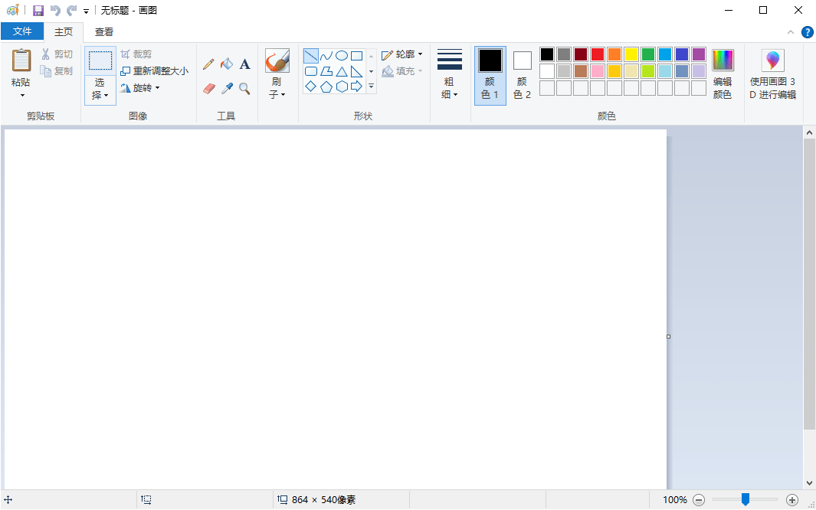Open 编辑颜色 edit colors dialog
The width and height of the screenshot is (816, 510).
point(723,75)
